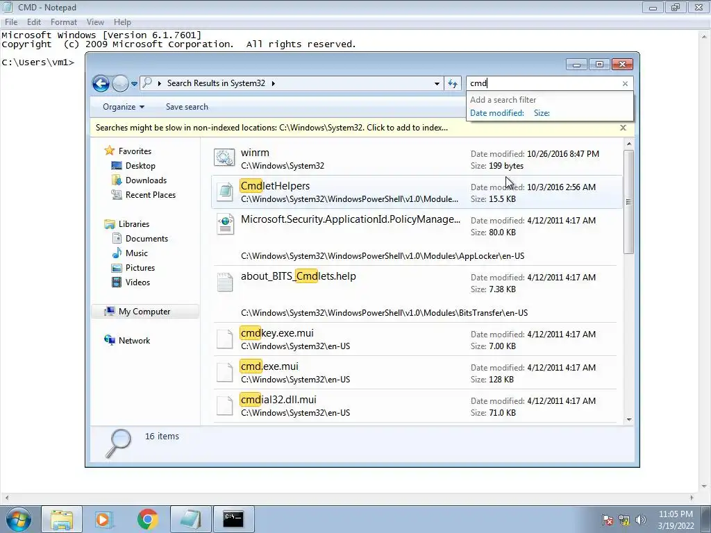Clear the cmd search box with X

626,83
